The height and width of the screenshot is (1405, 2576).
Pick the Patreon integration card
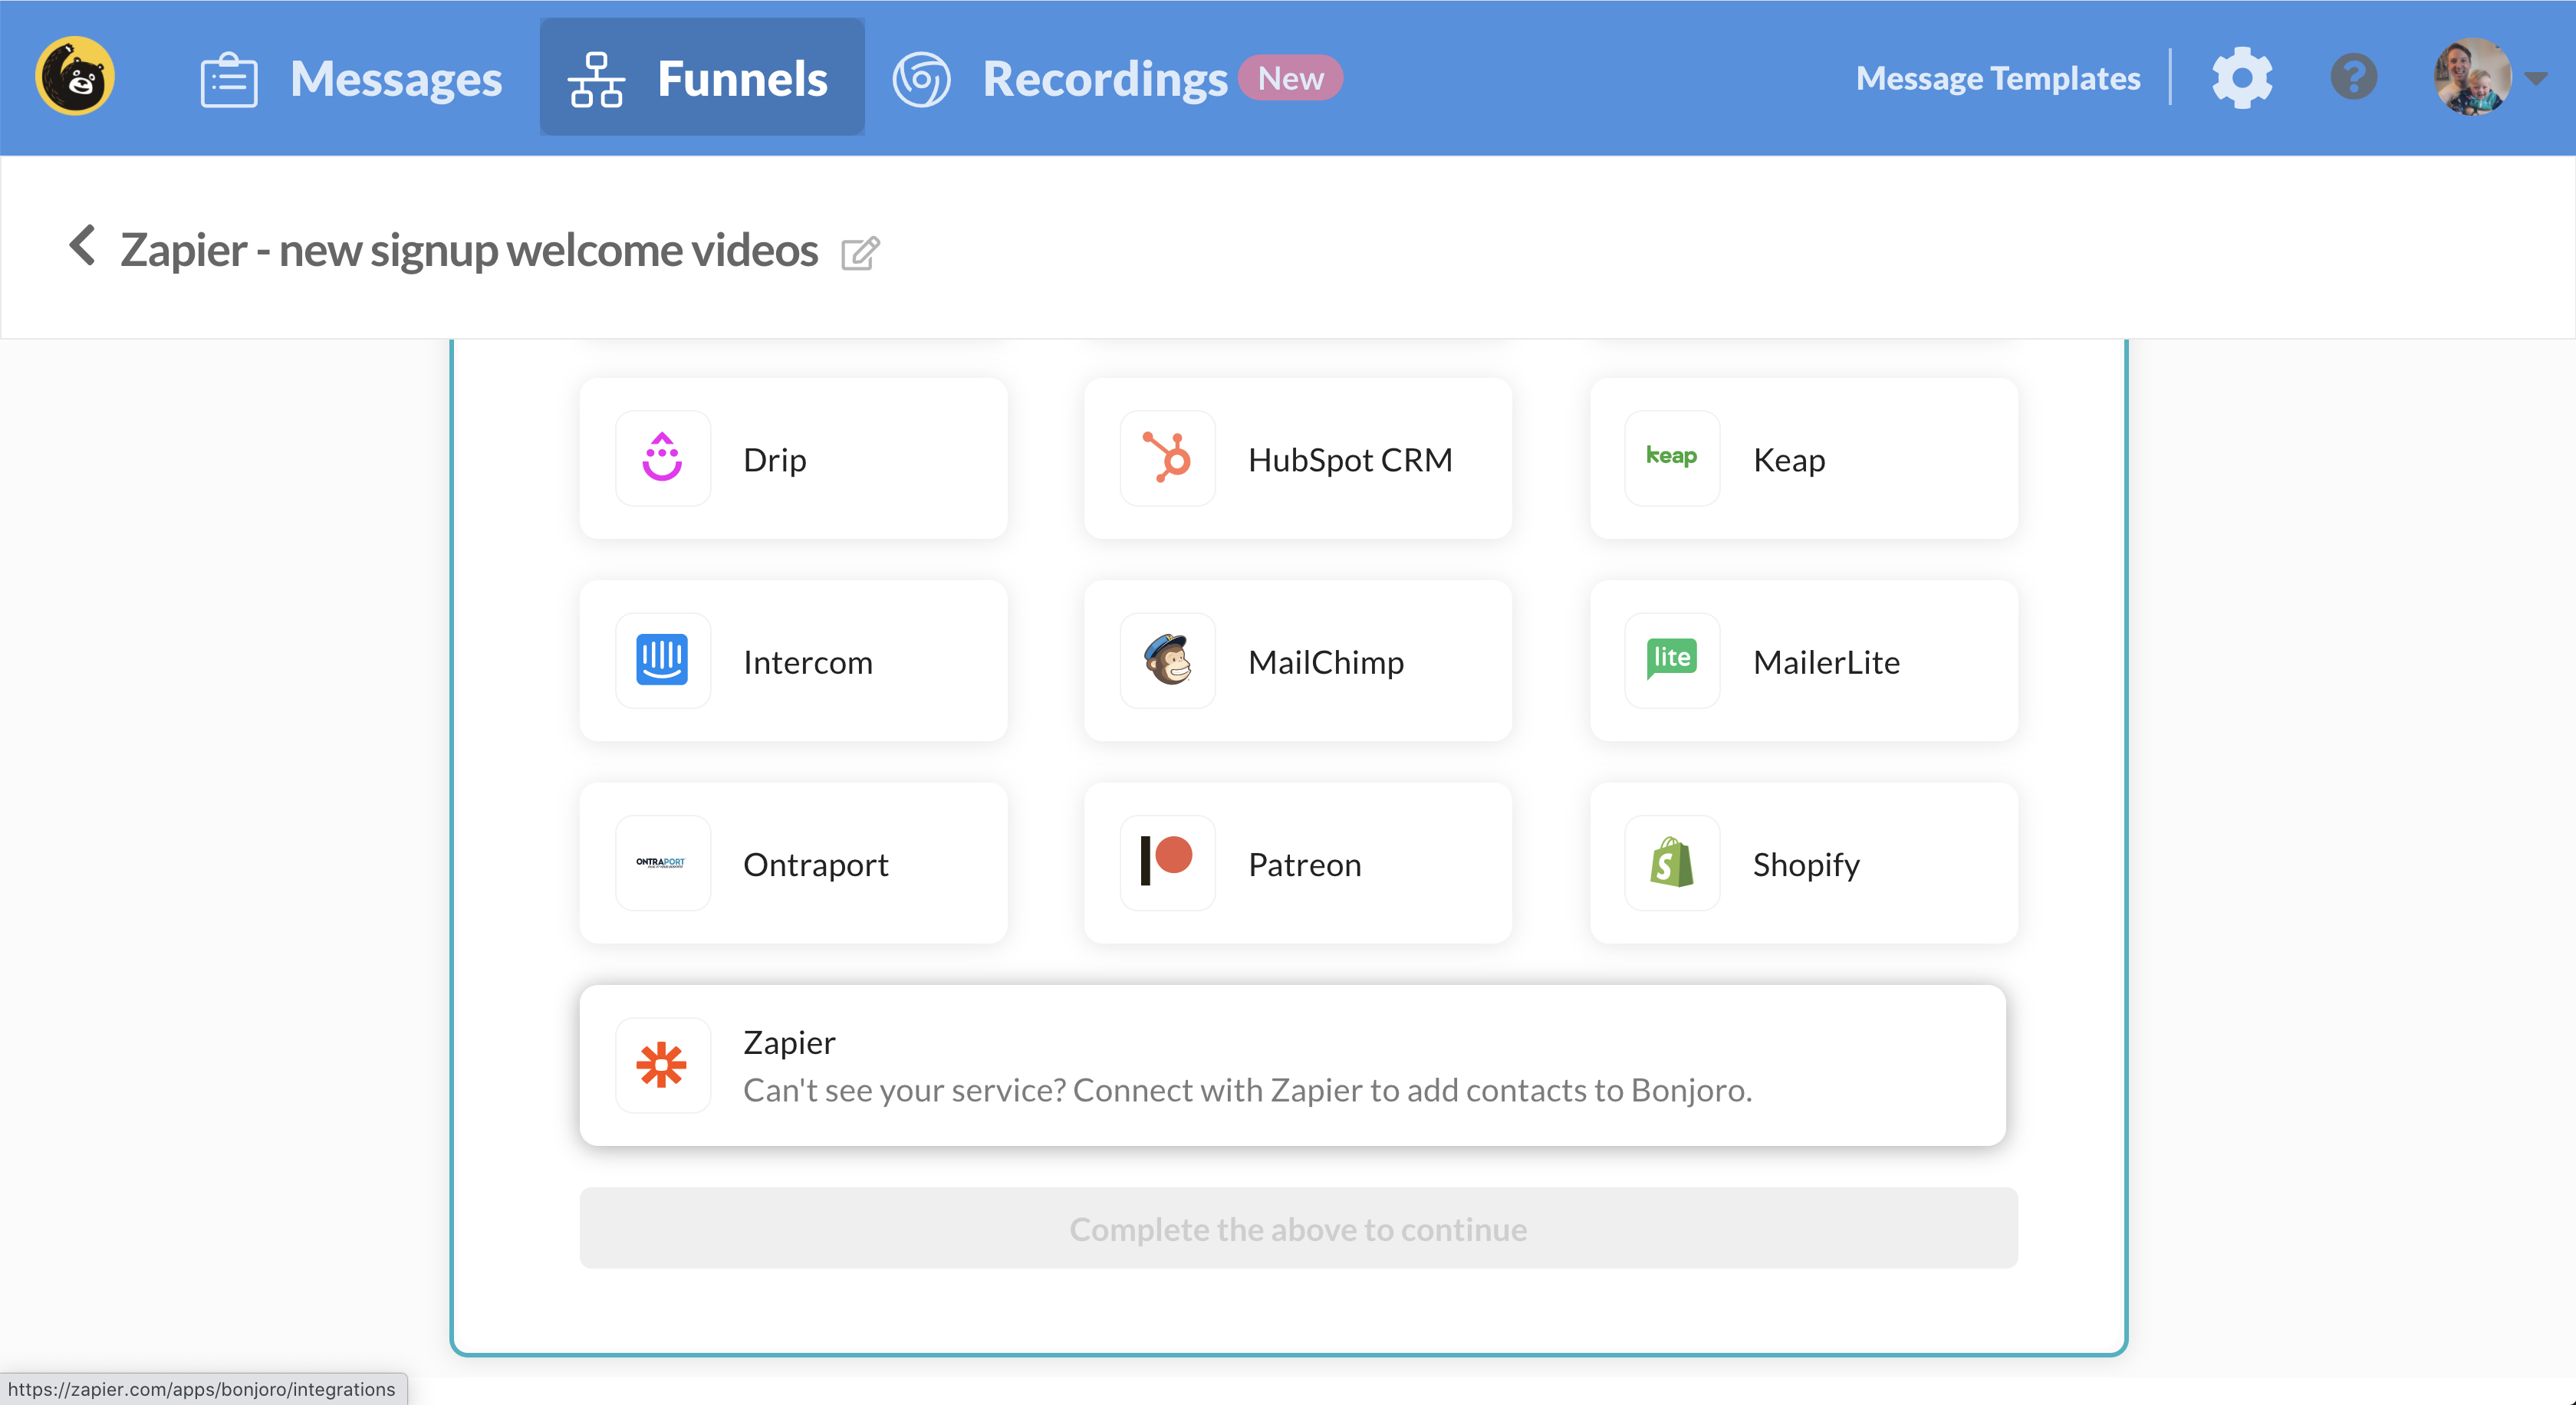pyautogui.click(x=1298, y=862)
